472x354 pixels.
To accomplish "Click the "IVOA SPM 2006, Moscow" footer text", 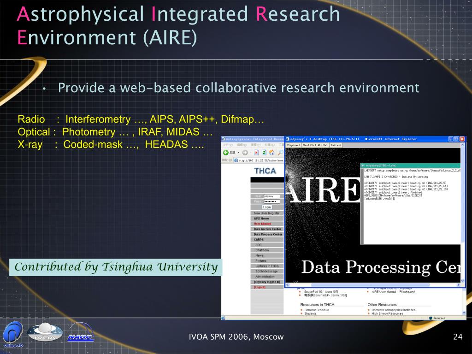I will [x=236, y=336].
